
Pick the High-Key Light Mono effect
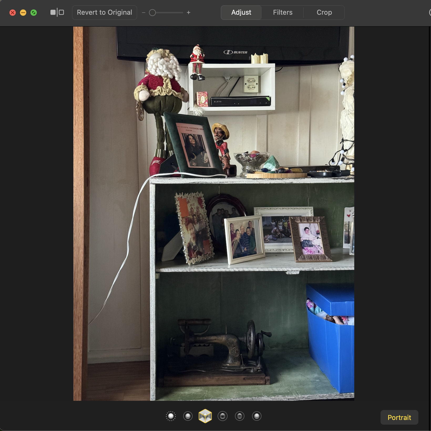257,416
